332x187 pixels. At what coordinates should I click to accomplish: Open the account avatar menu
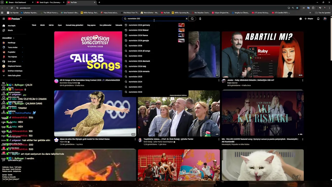tap(325, 19)
